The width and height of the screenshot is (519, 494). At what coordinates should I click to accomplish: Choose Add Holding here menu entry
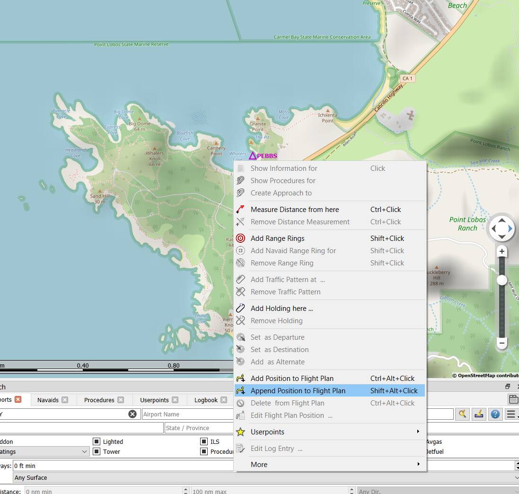point(329,308)
